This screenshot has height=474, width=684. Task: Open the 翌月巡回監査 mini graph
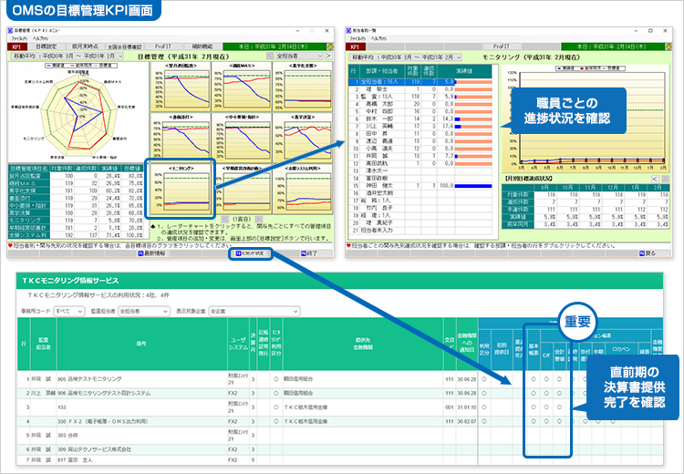pos(181,87)
